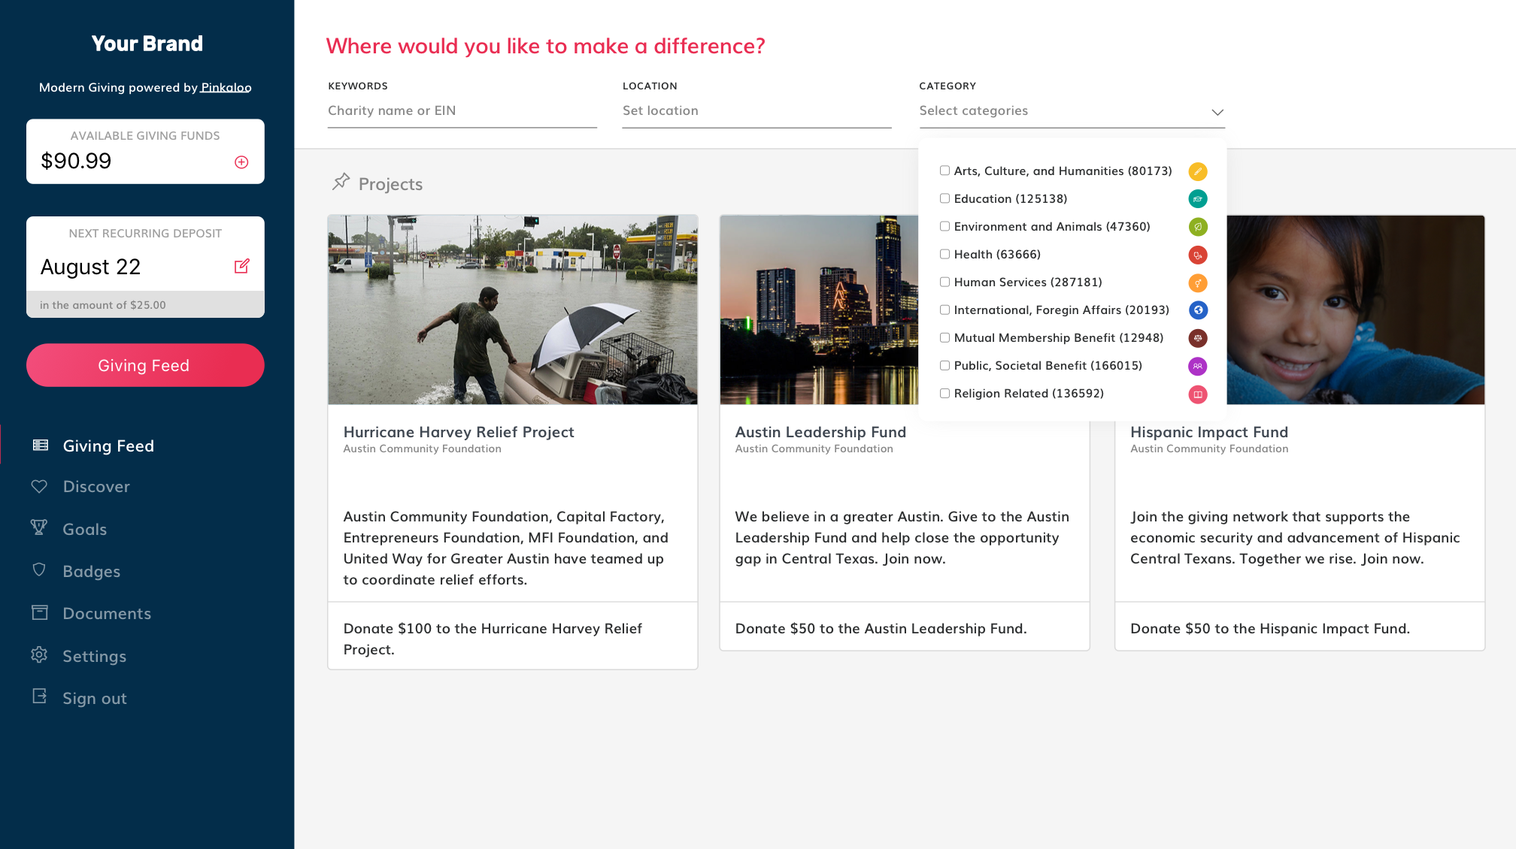Click the Settings gear icon
Image resolution: width=1516 pixels, height=849 pixels.
[x=39, y=654]
